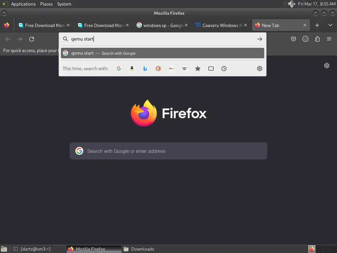
Task: Click the Firefox icon in the bottom panel tray
Action: point(312,249)
